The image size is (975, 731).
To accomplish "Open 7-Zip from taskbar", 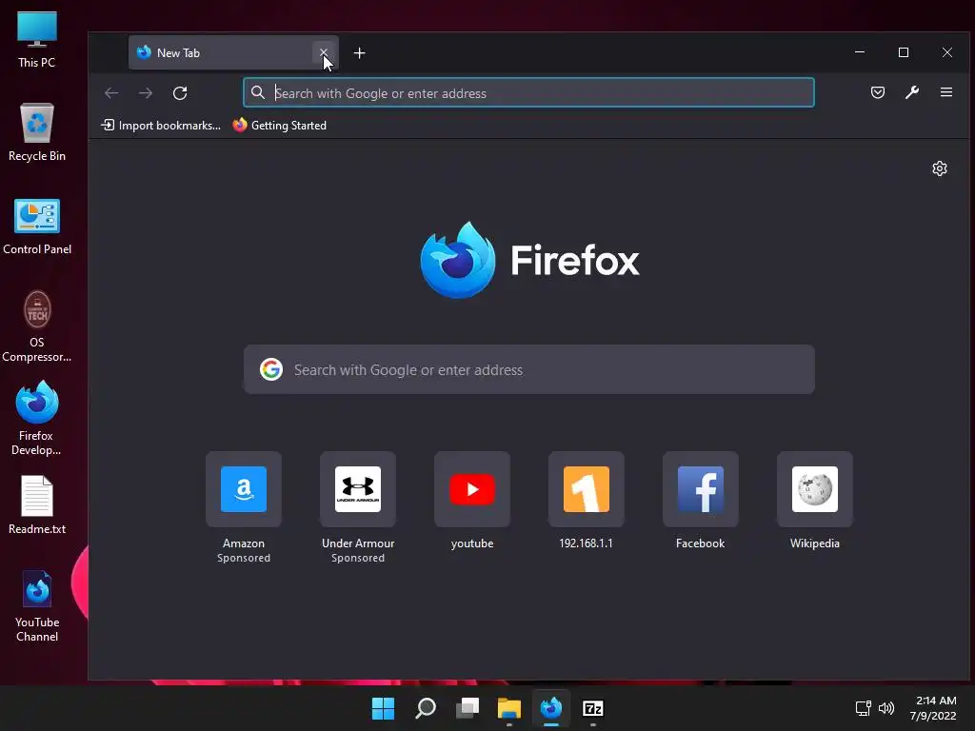I will (593, 708).
